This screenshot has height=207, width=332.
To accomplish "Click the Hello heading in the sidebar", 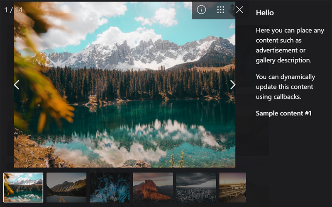I will (x=265, y=13).
